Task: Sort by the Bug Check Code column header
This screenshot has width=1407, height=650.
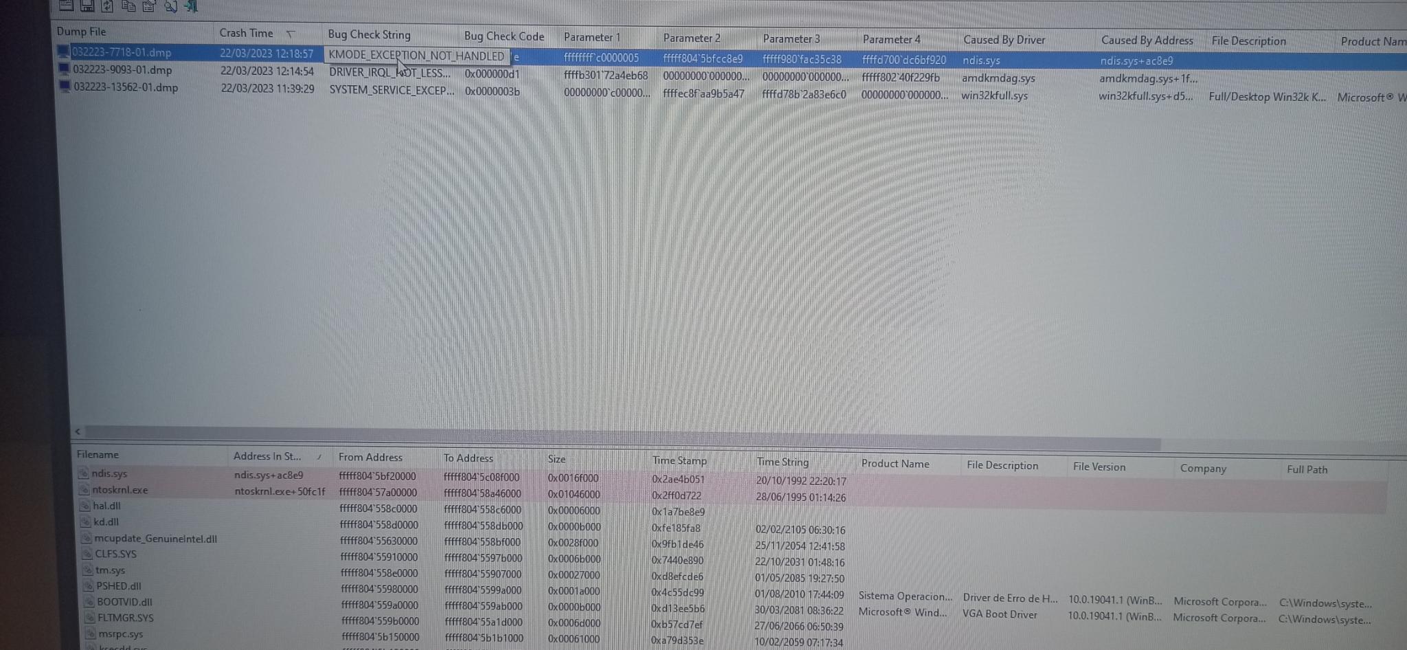Action: click(x=504, y=36)
